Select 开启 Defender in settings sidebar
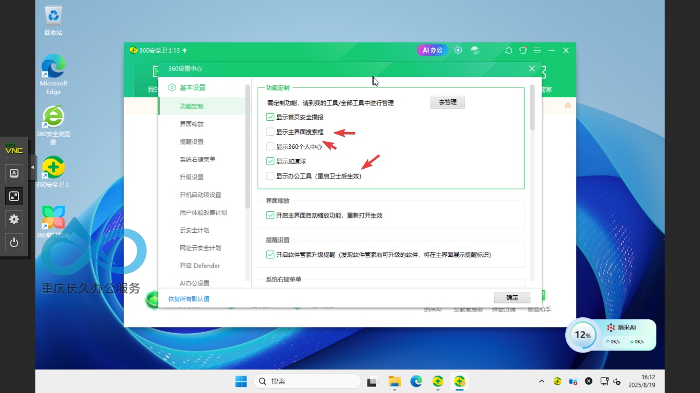This screenshot has width=700, height=393. tap(200, 265)
